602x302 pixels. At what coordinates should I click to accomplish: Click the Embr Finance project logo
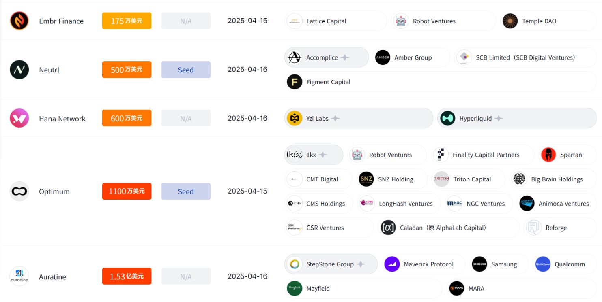pyautogui.click(x=19, y=21)
